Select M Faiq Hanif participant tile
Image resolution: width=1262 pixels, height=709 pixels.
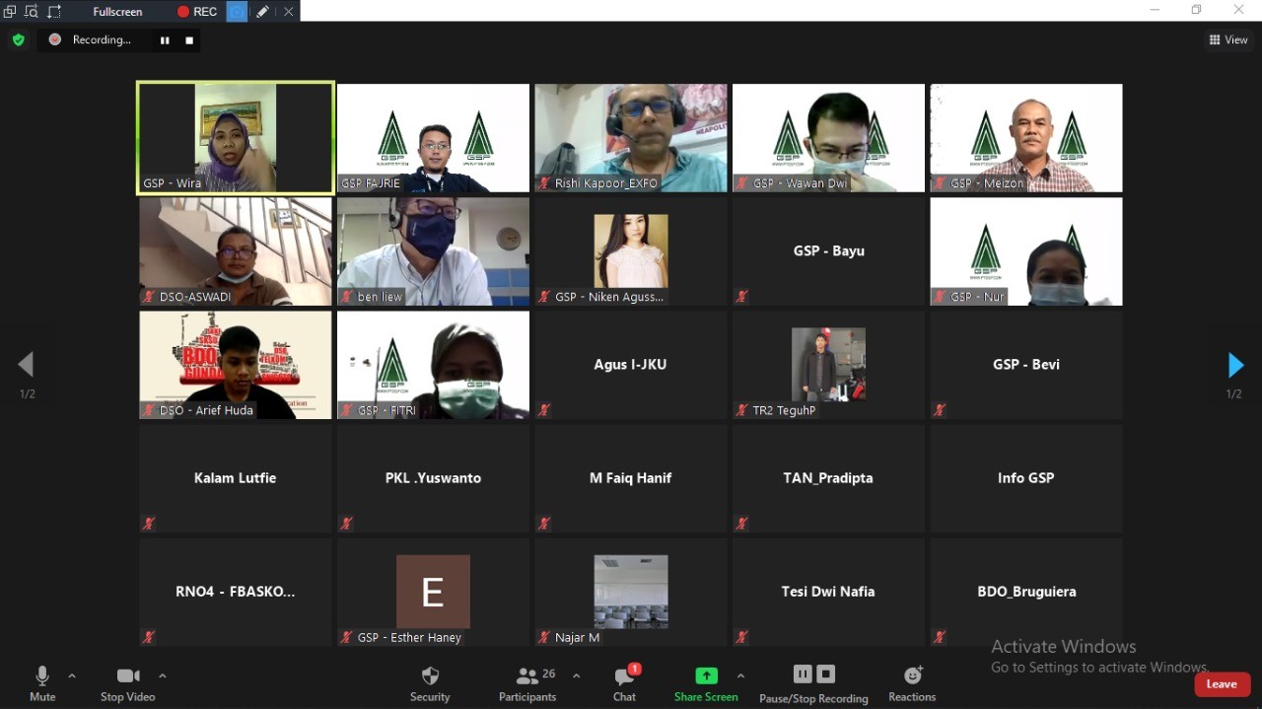[x=631, y=478]
